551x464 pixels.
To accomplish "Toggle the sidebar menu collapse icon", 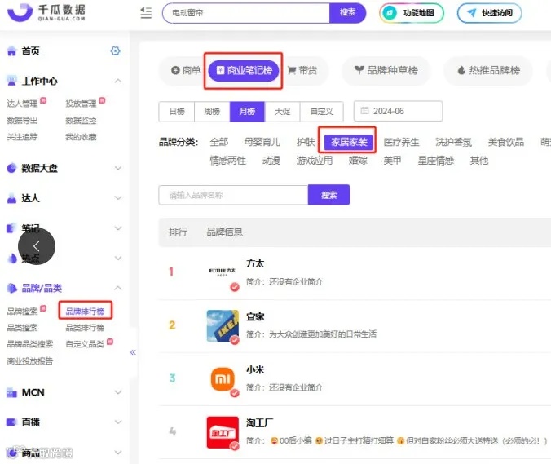I will coord(146,13).
